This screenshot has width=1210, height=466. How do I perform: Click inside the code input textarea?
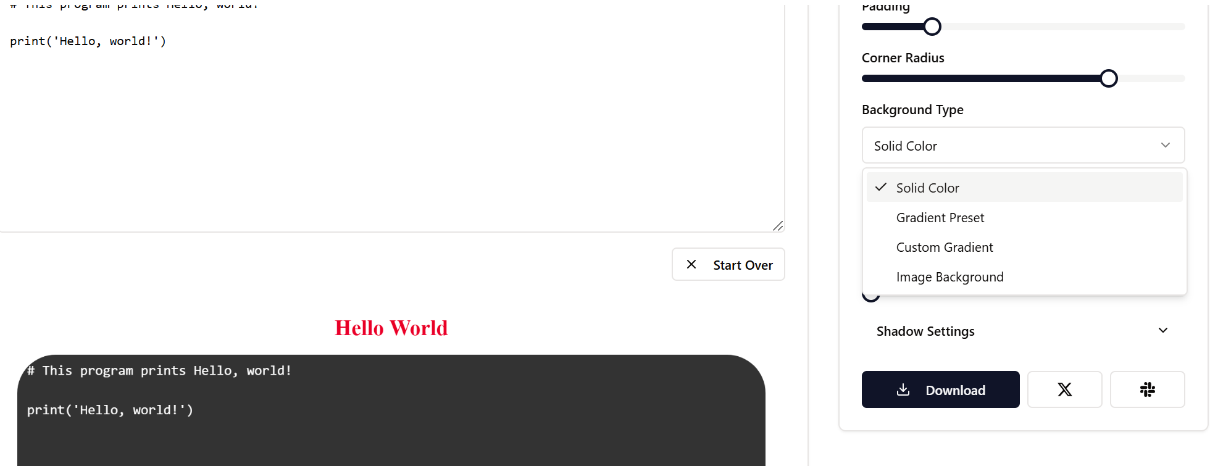point(392,117)
